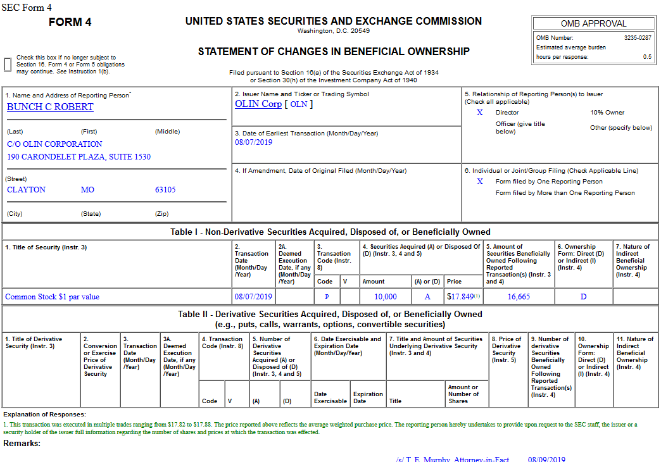Click the Table II Derivative Securities heading
Image resolution: width=661 pixels, height=462 pixels.
coord(330,319)
